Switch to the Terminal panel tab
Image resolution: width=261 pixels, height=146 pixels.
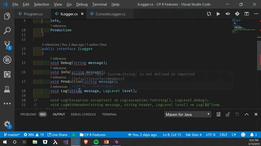[x=109, y=114]
